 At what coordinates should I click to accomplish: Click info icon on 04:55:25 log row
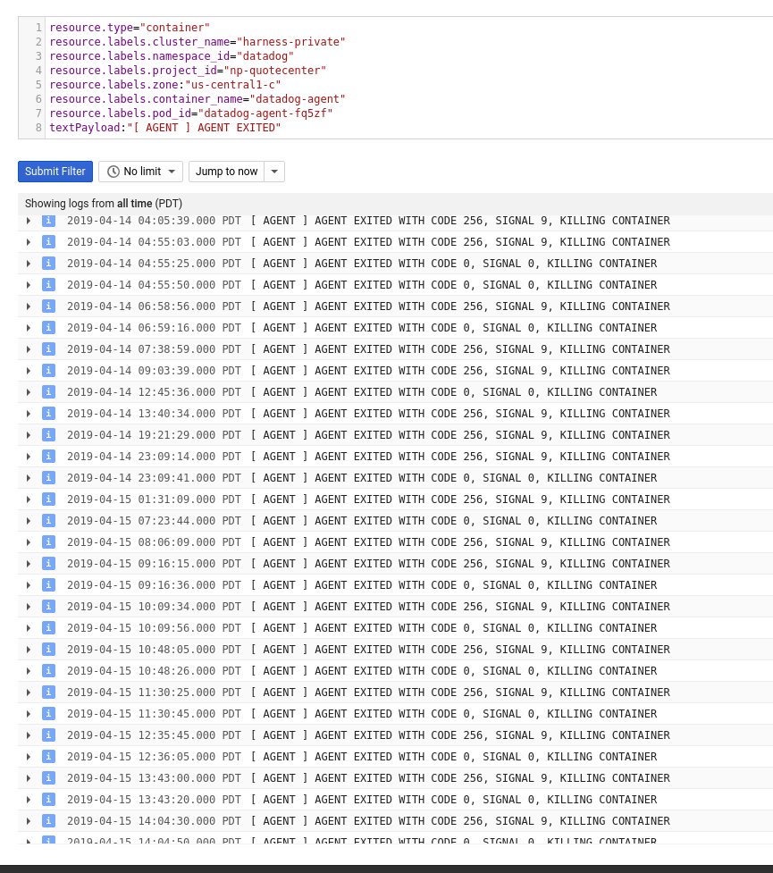tap(48, 264)
